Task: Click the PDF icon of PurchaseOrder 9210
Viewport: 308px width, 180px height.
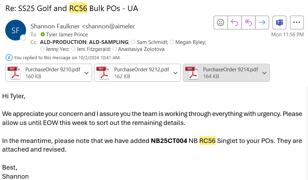Action: coord(14,73)
